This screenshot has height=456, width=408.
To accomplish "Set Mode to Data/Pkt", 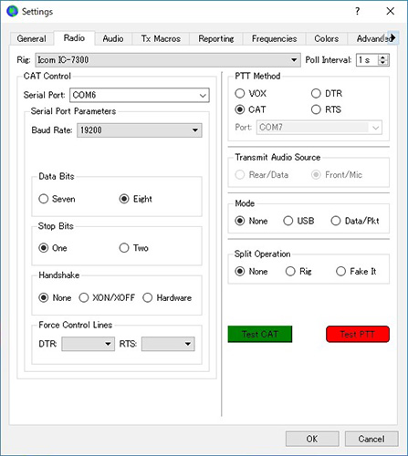I will [336, 221].
